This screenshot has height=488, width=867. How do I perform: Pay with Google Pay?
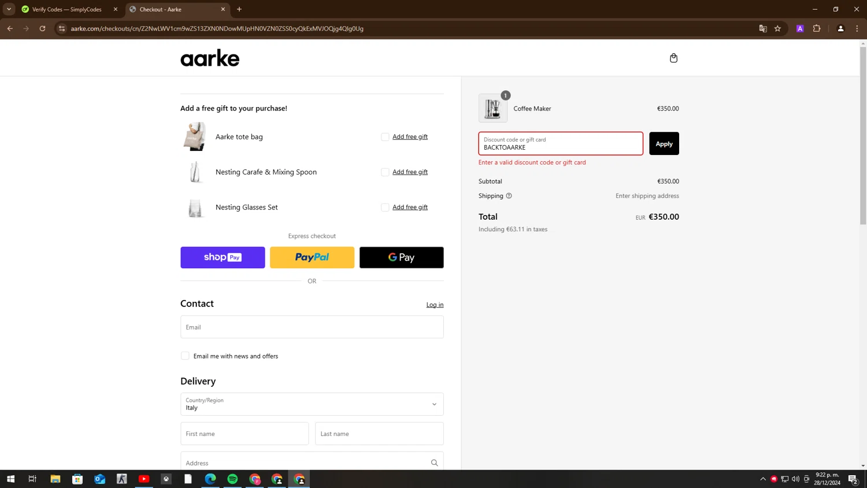(x=401, y=257)
